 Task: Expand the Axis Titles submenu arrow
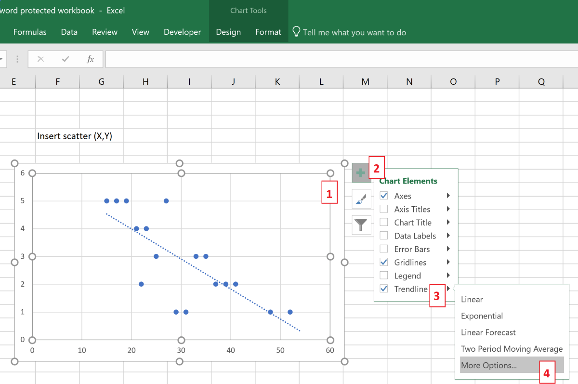coord(448,209)
